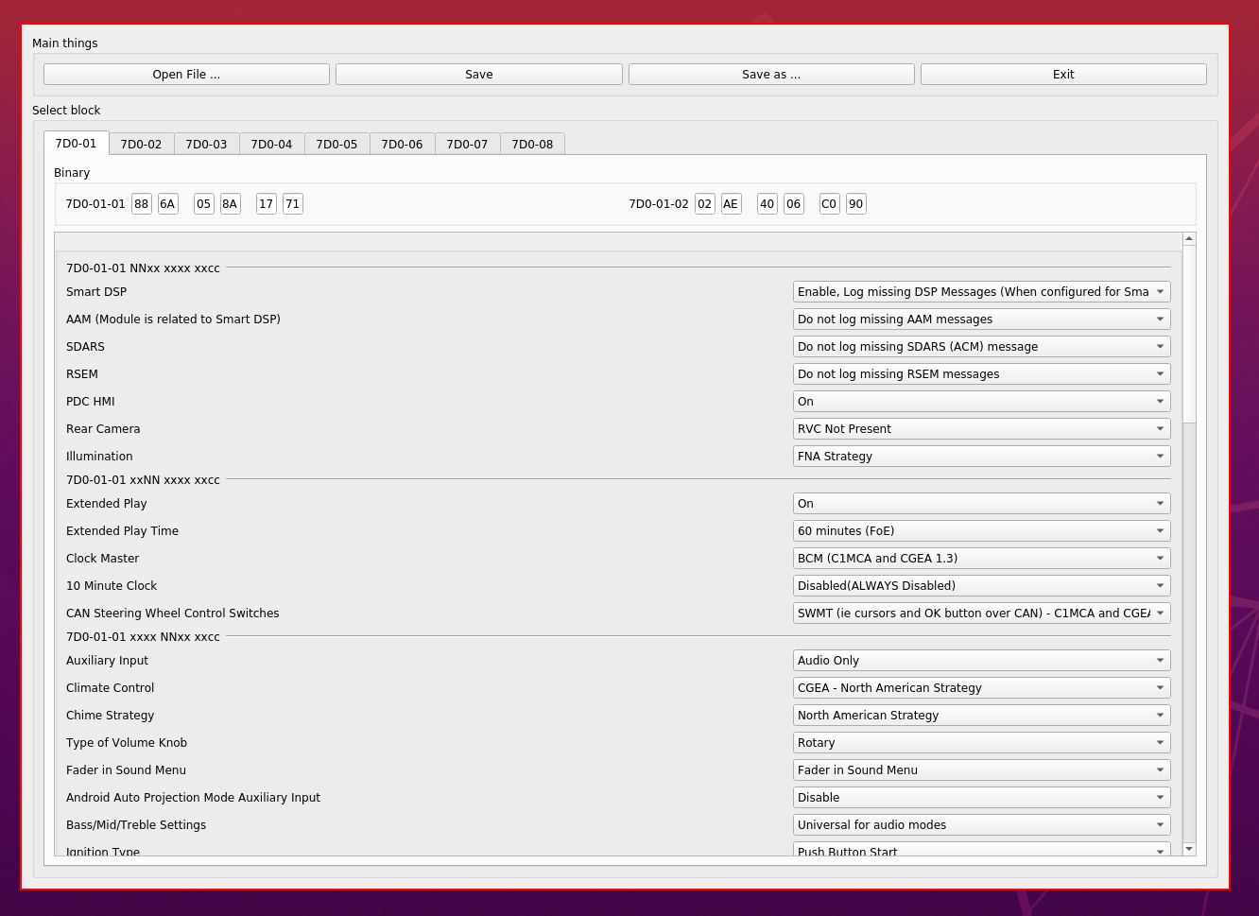Click the Exit button
The height and width of the screenshot is (916, 1259).
click(x=1063, y=75)
